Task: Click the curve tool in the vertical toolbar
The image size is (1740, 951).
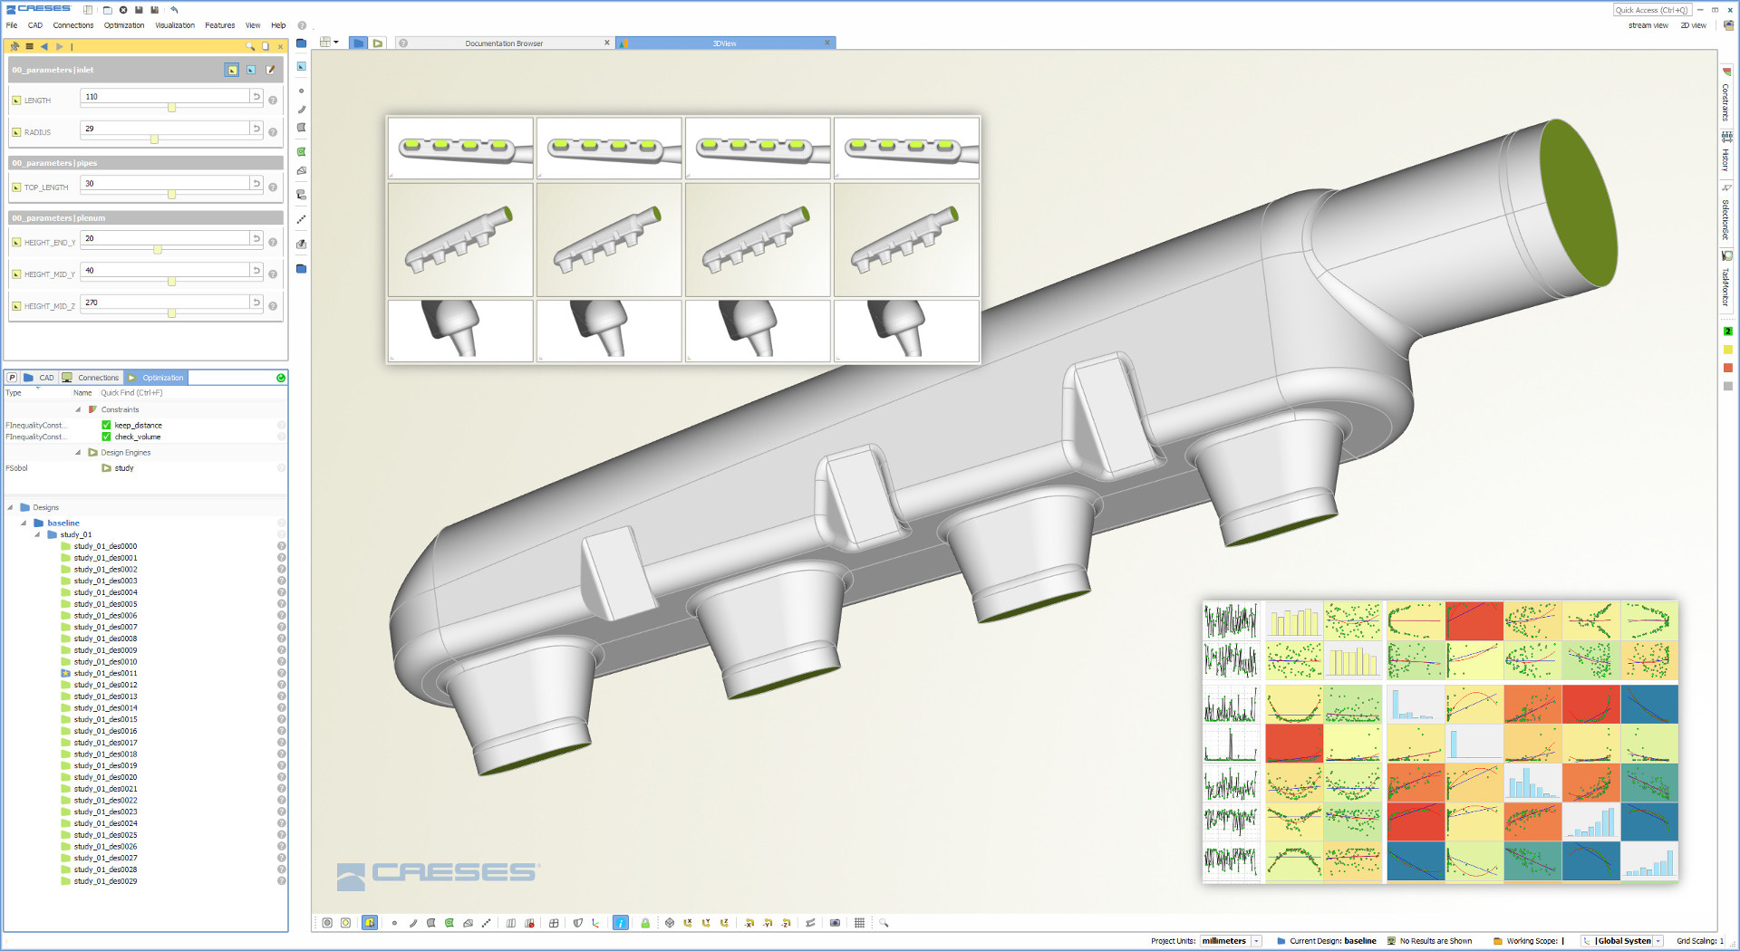Action: (x=302, y=110)
